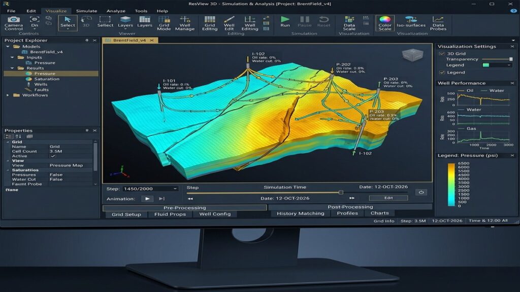Toggle the Legend checkbox

click(x=442, y=72)
